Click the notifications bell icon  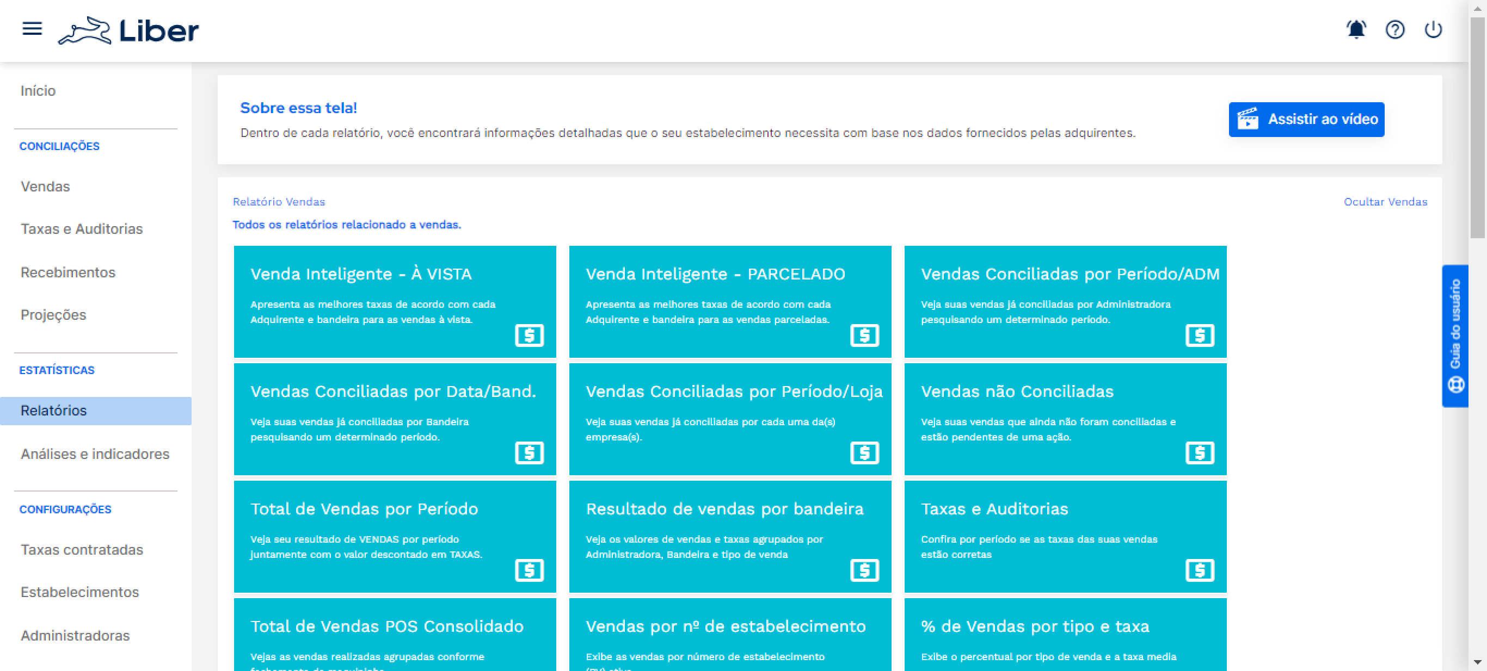[1356, 29]
